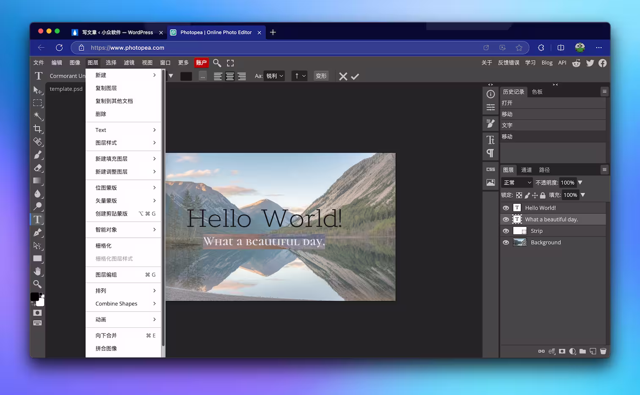Toggle lock all padlock icon

[543, 195]
